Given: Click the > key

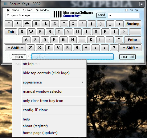Looking at the screenshot, I should coord(105,48).
